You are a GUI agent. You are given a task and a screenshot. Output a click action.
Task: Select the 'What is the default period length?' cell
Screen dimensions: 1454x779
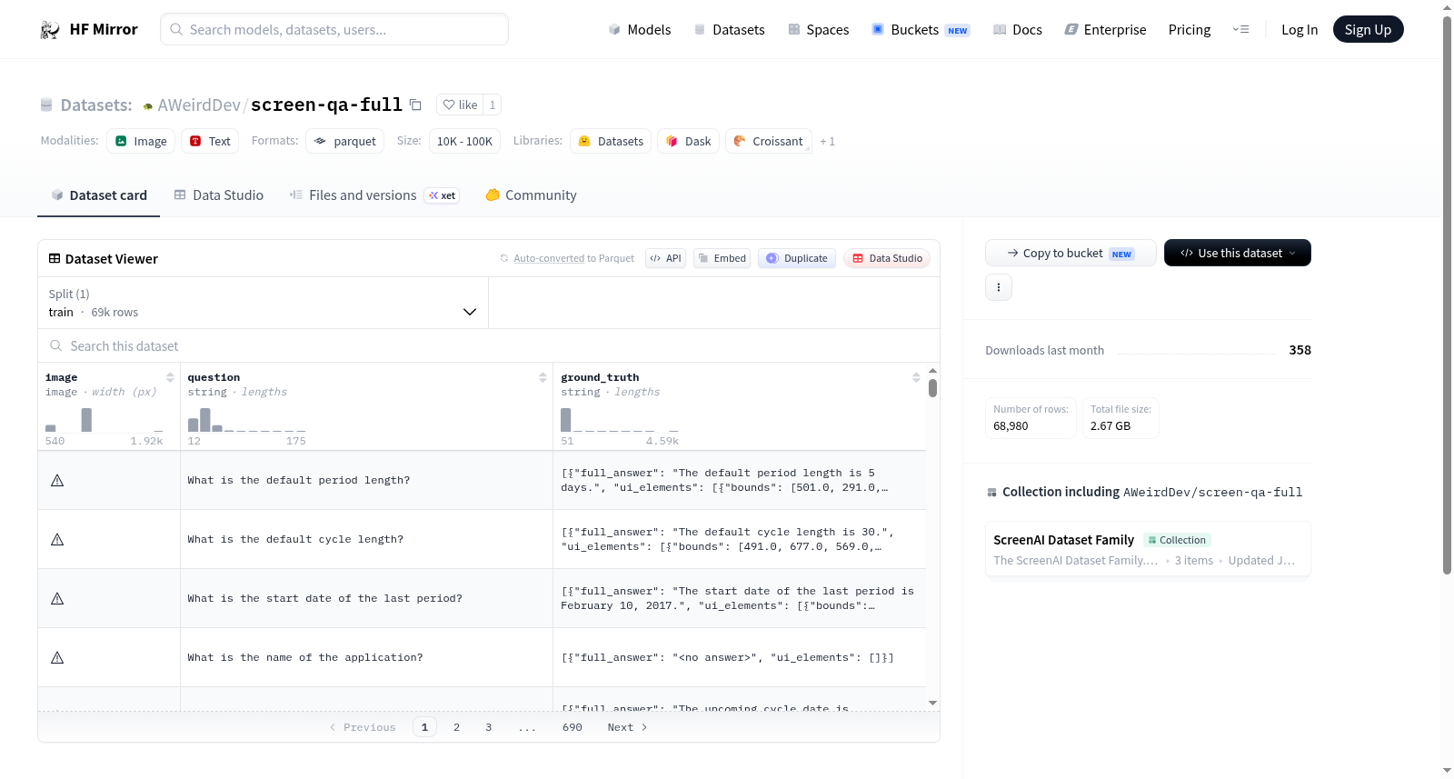366,480
